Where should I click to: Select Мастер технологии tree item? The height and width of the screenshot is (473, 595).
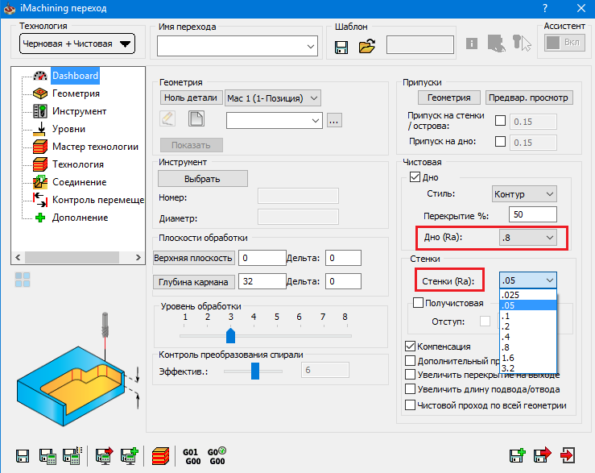tap(95, 147)
